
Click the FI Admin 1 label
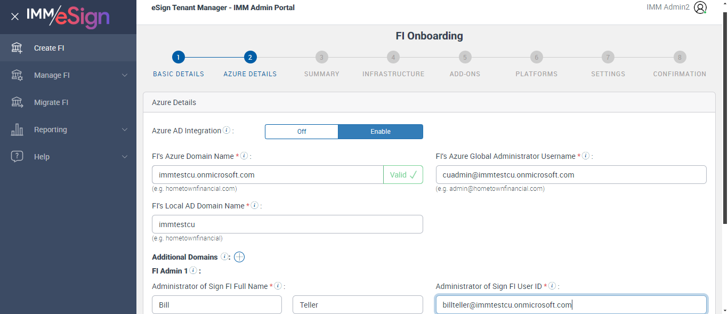click(x=169, y=271)
